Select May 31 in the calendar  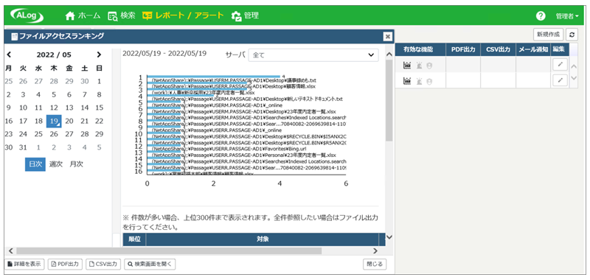(x=24, y=147)
